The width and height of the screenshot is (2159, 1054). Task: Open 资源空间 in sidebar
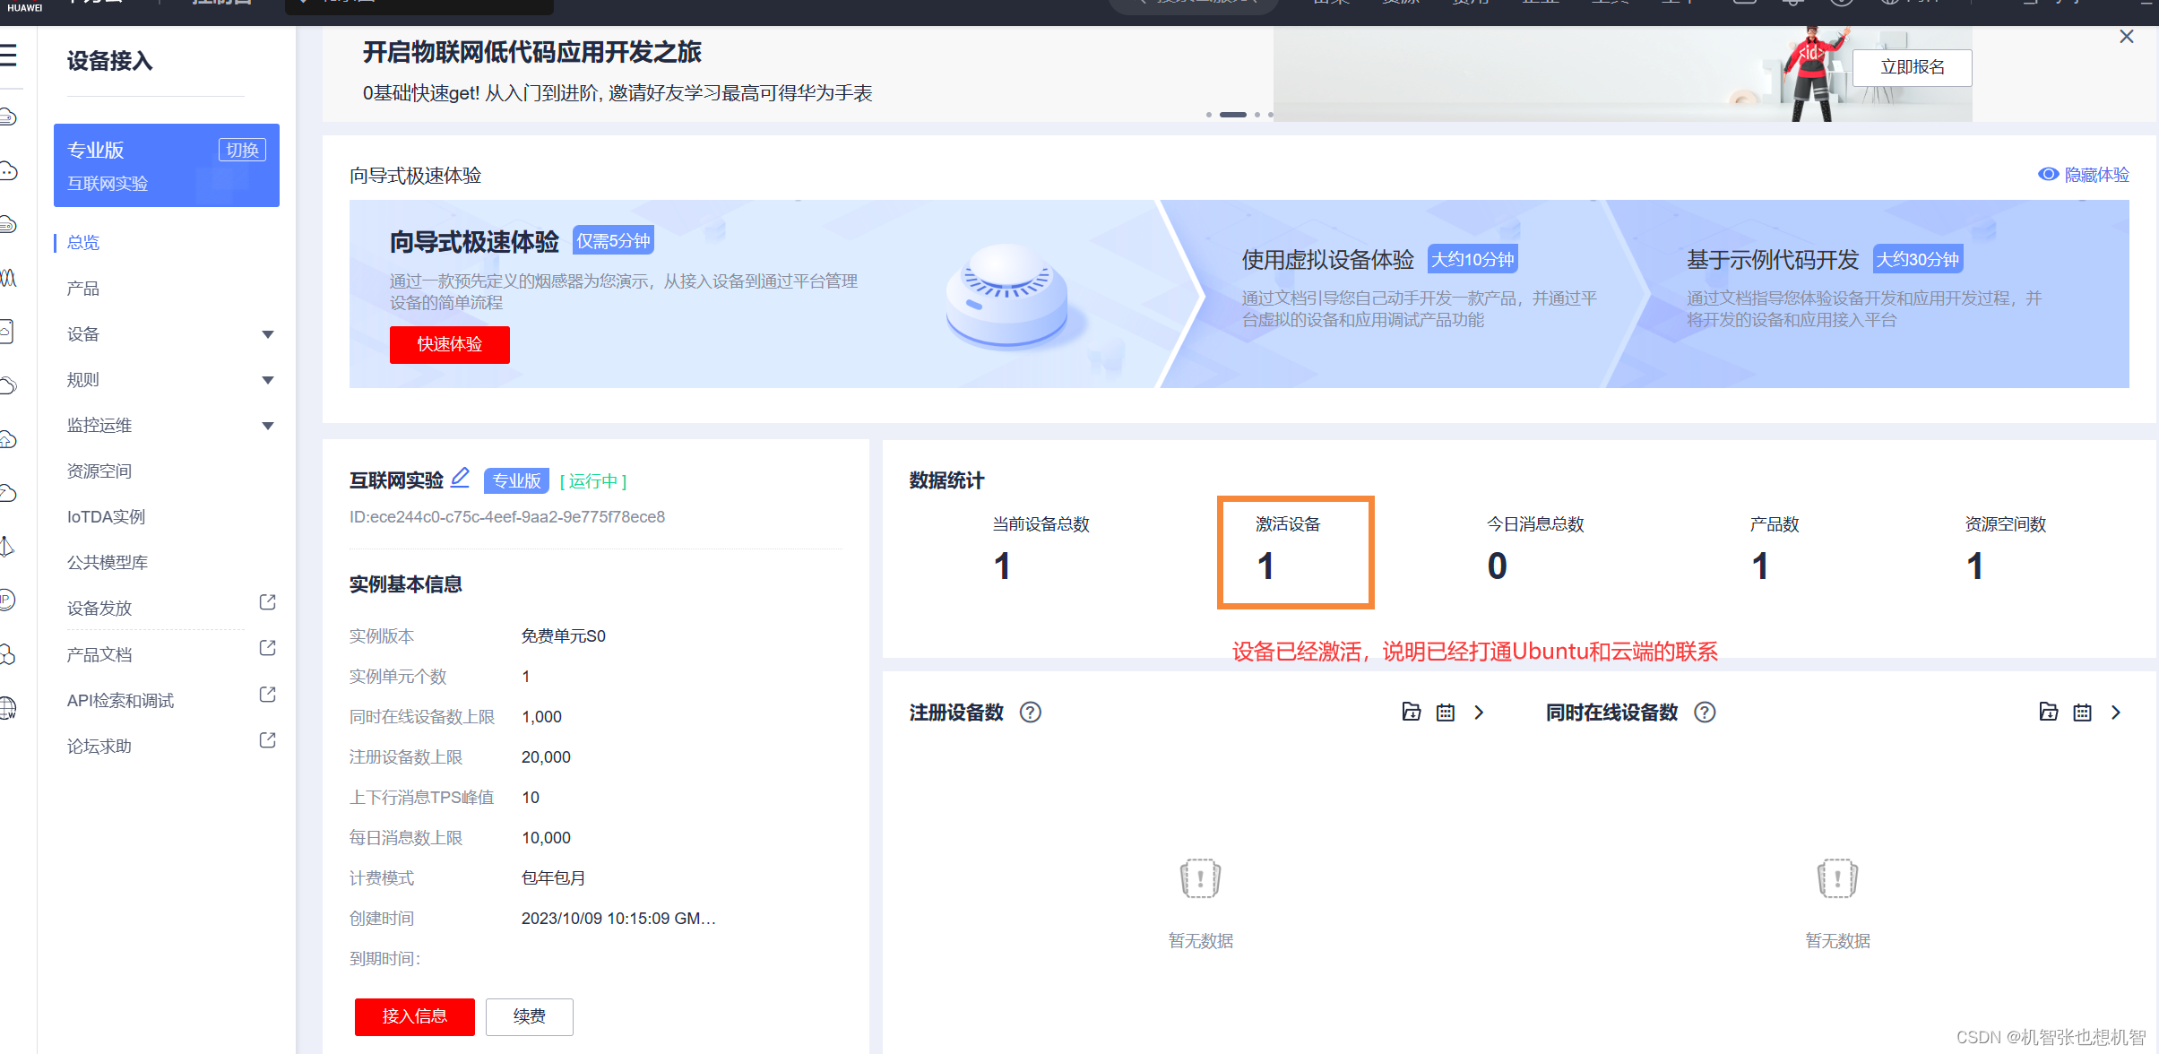[x=99, y=471]
